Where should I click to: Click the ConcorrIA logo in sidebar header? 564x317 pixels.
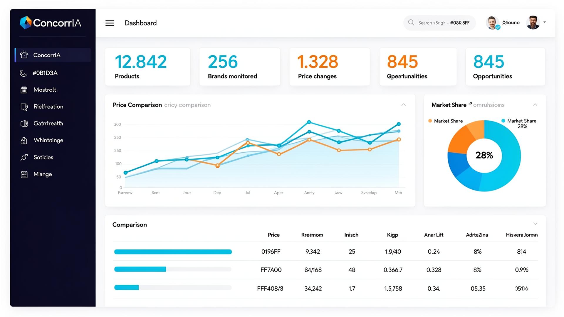pyautogui.click(x=51, y=23)
